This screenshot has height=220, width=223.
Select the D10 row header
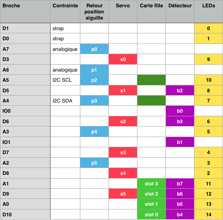point(25,214)
